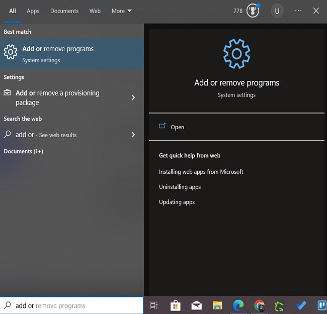This screenshot has height=314, width=327.
Task: Click the Add or remove programs preview title
Action: (236, 83)
